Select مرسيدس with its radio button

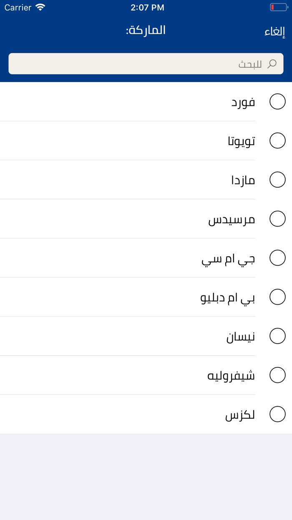(x=277, y=219)
